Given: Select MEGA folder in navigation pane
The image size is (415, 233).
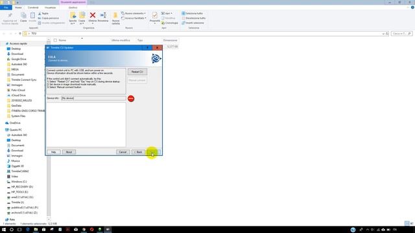Looking at the screenshot, I should click(15, 69).
